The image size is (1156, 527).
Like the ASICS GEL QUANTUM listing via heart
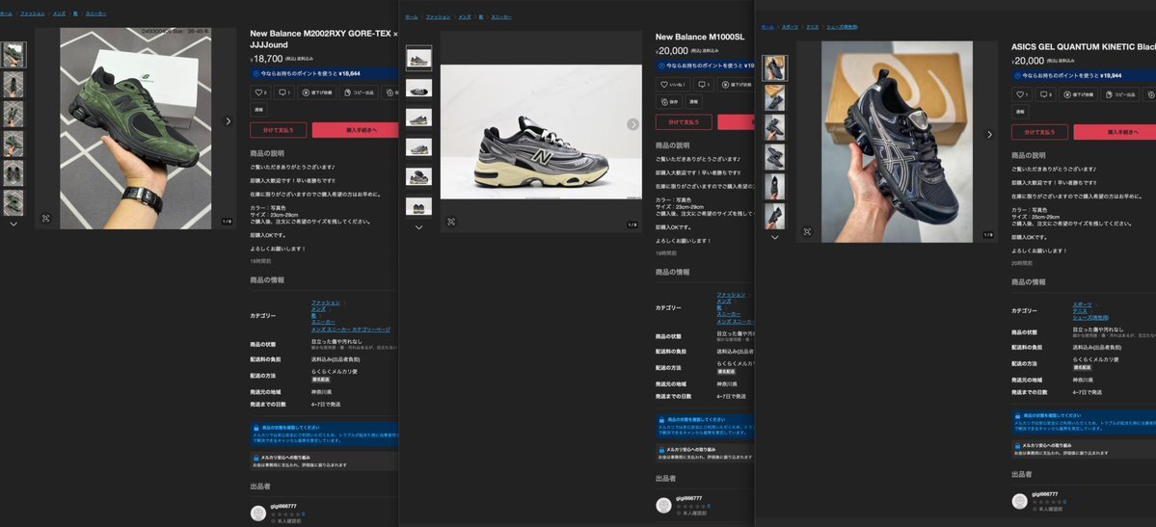[1022, 94]
